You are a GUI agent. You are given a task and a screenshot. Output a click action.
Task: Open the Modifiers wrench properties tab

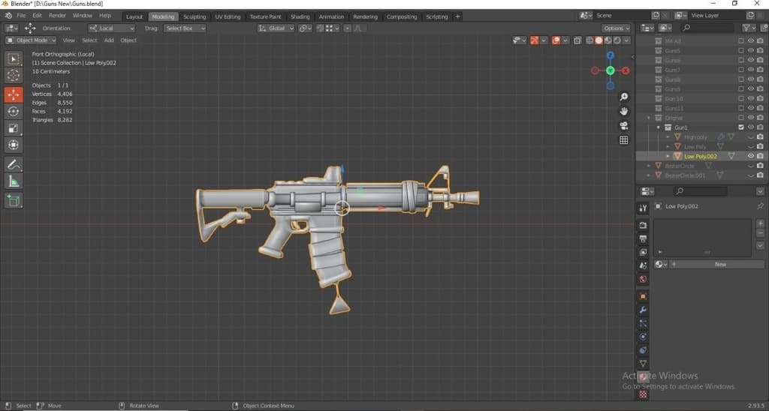(643, 310)
